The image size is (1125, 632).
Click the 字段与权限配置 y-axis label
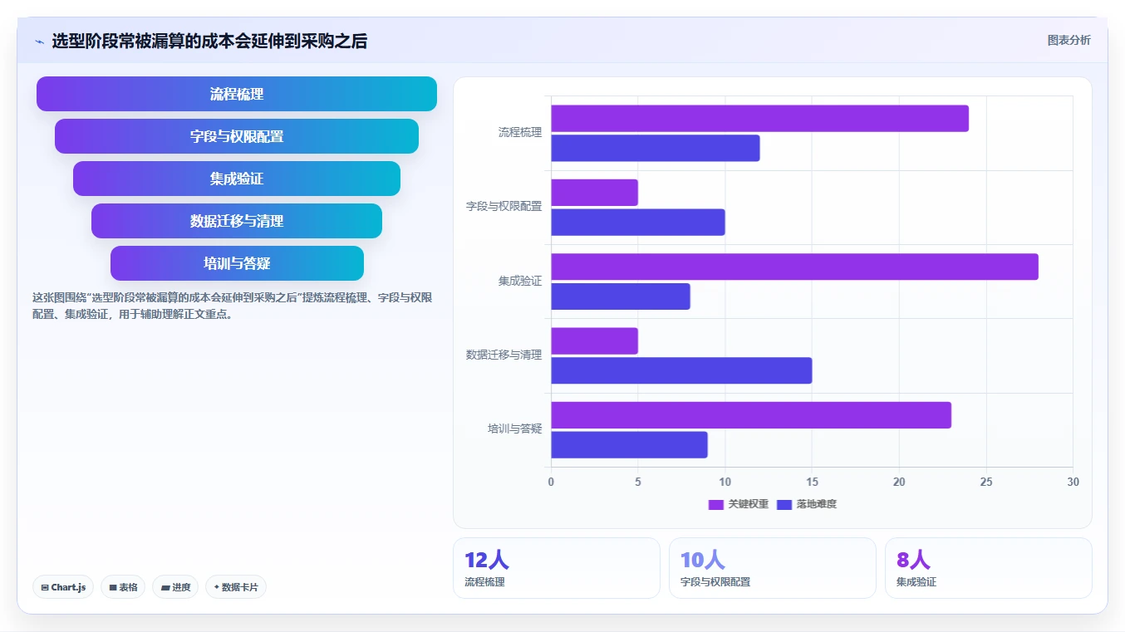point(504,206)
